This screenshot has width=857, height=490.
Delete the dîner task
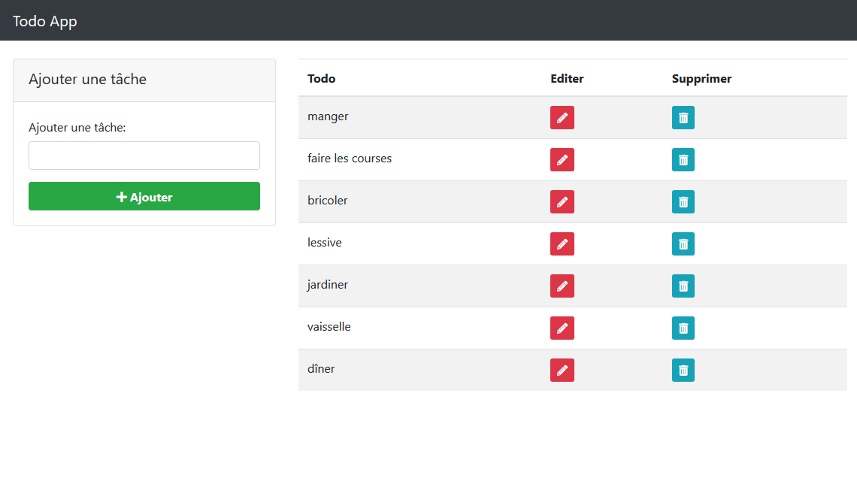(683, 371)
